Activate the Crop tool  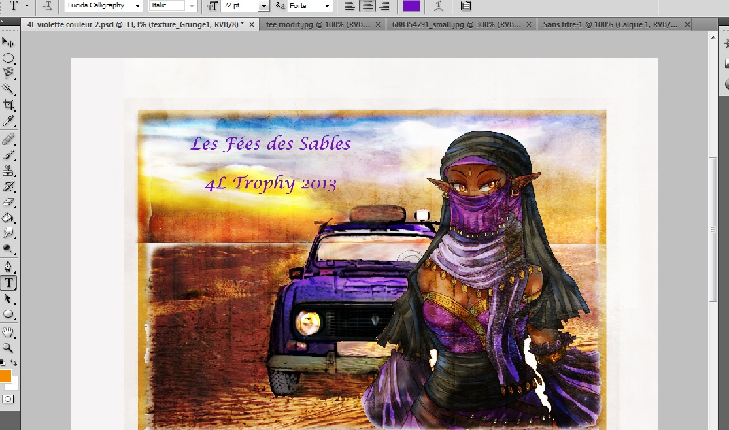[x=9, y=105]
